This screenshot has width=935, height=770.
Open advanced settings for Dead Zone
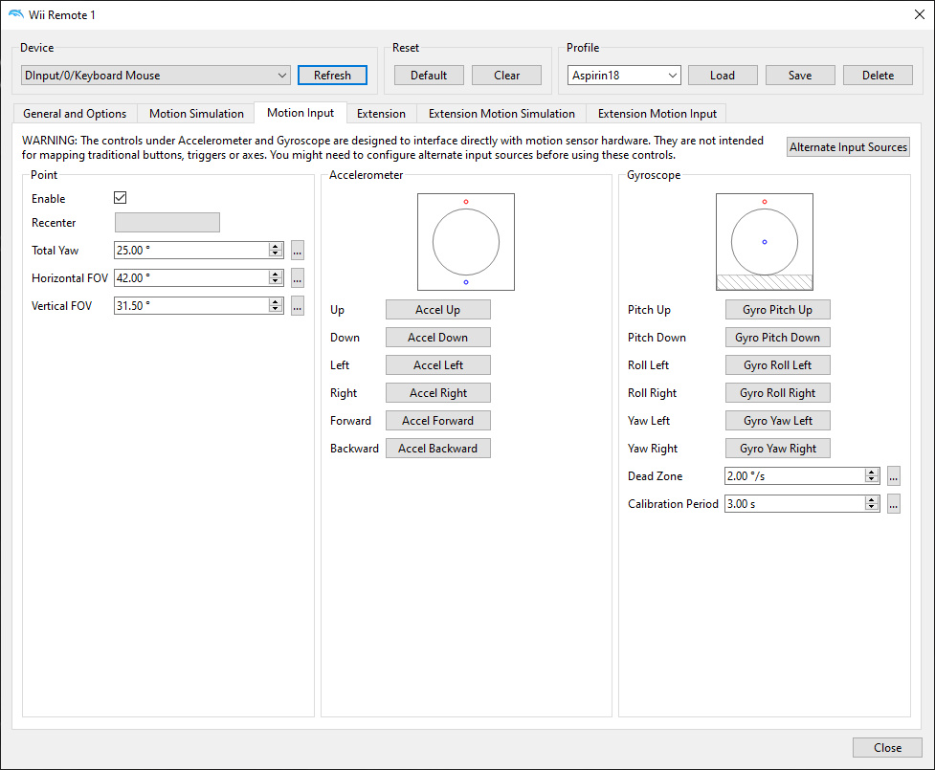(893, 476)
